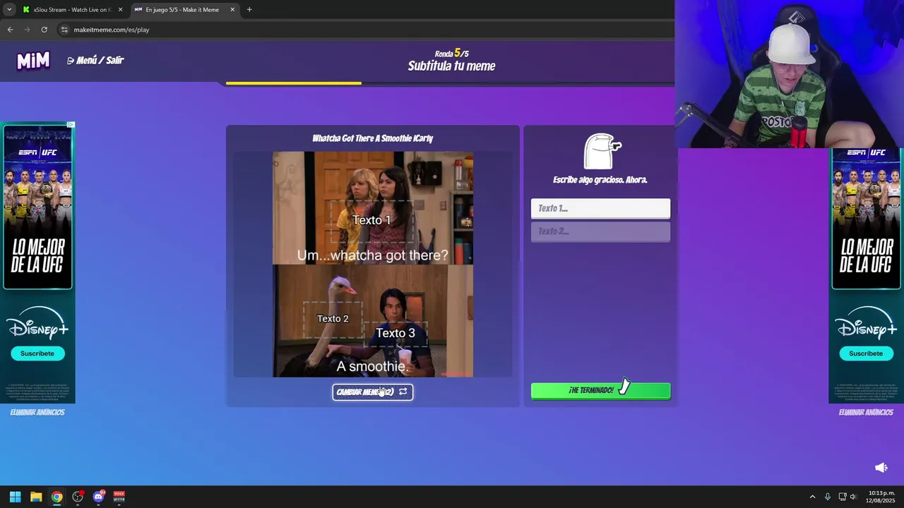This screenshot has width=904, height=508.
Task: Click the CAMBIAR MEME button
Action: point(373,392)
